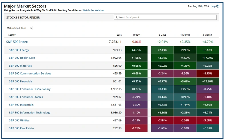Click Communication Services 3 Month cell -8.15%

[x=208, y=74]
